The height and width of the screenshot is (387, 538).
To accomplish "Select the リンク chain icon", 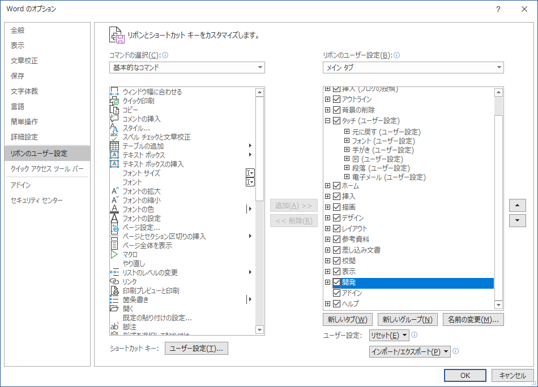I will coord(114,281).
